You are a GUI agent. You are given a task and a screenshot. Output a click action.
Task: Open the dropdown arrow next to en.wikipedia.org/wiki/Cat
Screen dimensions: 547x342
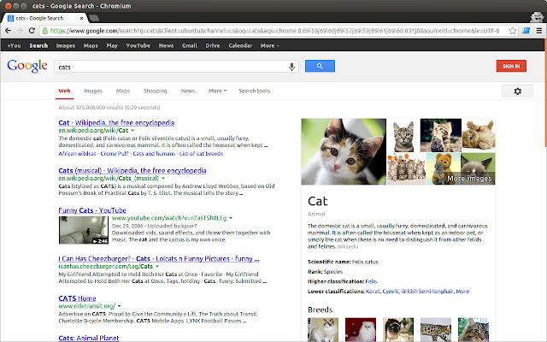coord(132,131)
